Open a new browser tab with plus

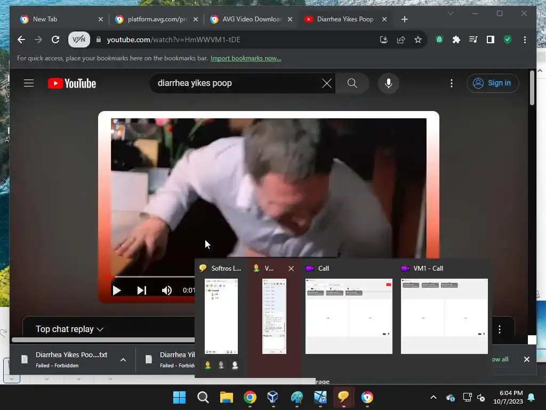pyautogui.click(x=404, y=19)
